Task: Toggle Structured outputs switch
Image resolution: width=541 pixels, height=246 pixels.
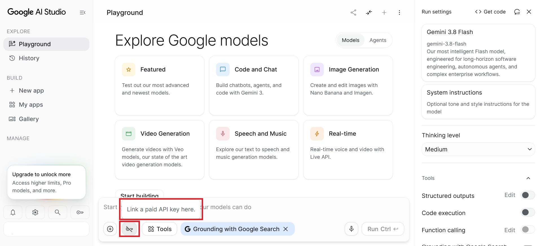Action: (528, 195)
